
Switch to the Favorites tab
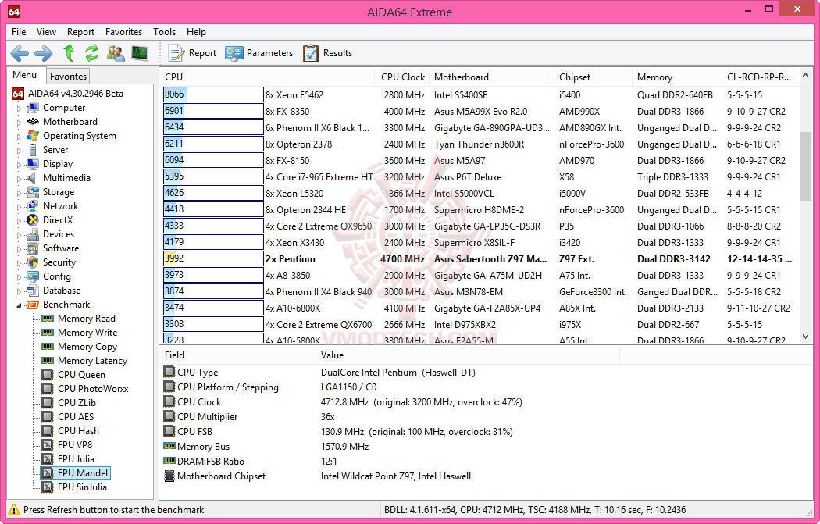[68, 77]
